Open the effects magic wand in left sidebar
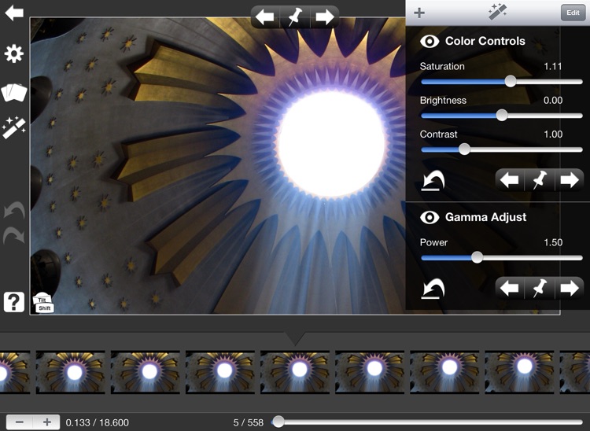This screenshot has width=590, height=431. (13, 127)
